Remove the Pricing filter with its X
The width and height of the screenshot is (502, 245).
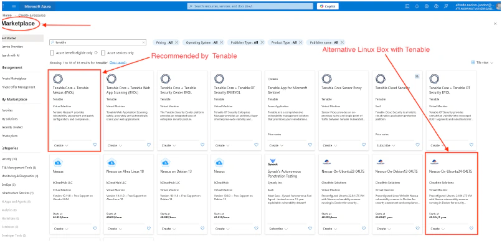176,42
